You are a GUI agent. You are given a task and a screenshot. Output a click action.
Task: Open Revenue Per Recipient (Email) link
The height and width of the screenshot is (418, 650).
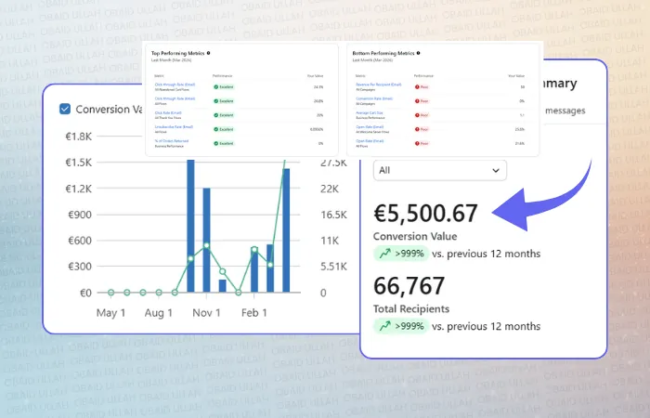click(x=379, y=85)
